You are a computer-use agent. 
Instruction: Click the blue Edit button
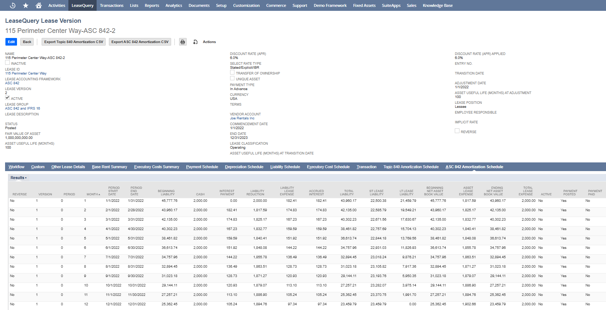(x=11, y=42)
